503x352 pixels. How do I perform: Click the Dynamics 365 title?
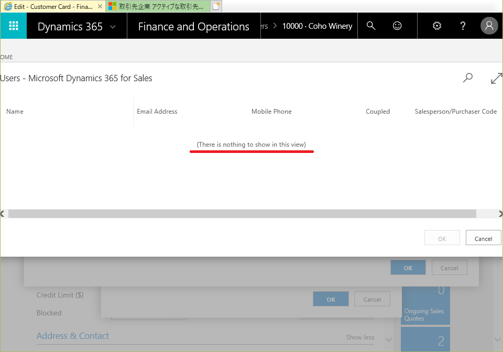[70, 27]
